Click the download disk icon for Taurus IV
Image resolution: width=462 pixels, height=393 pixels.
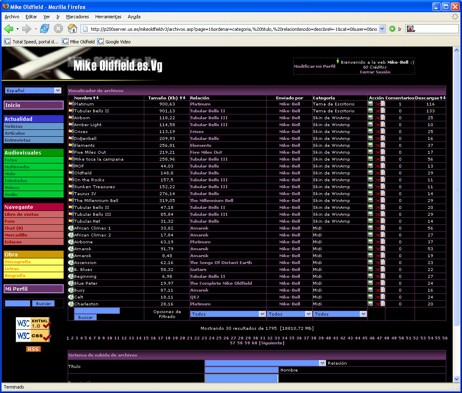(370, 193)
